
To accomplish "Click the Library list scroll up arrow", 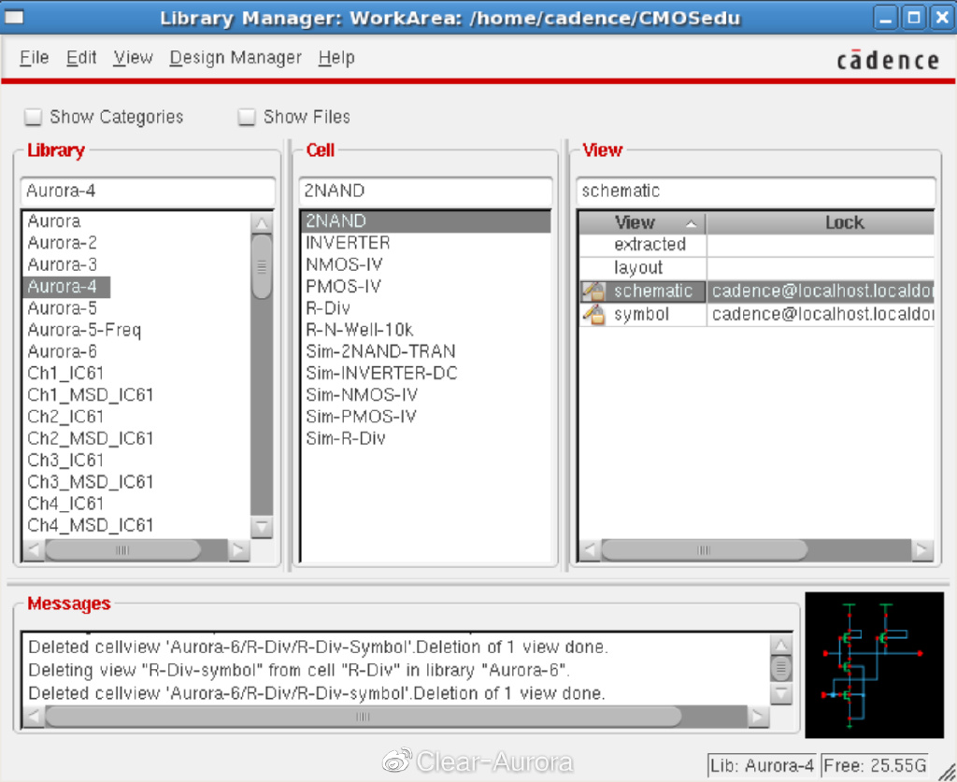I will pos(262,223).
